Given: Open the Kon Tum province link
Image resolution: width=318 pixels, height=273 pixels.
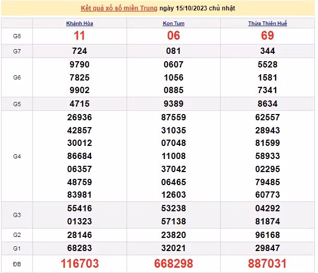Looking at the screenshot, I should click(x=173, y=24).
